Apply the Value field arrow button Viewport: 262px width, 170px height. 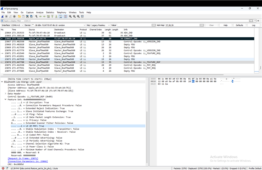[x=154, y=25]
